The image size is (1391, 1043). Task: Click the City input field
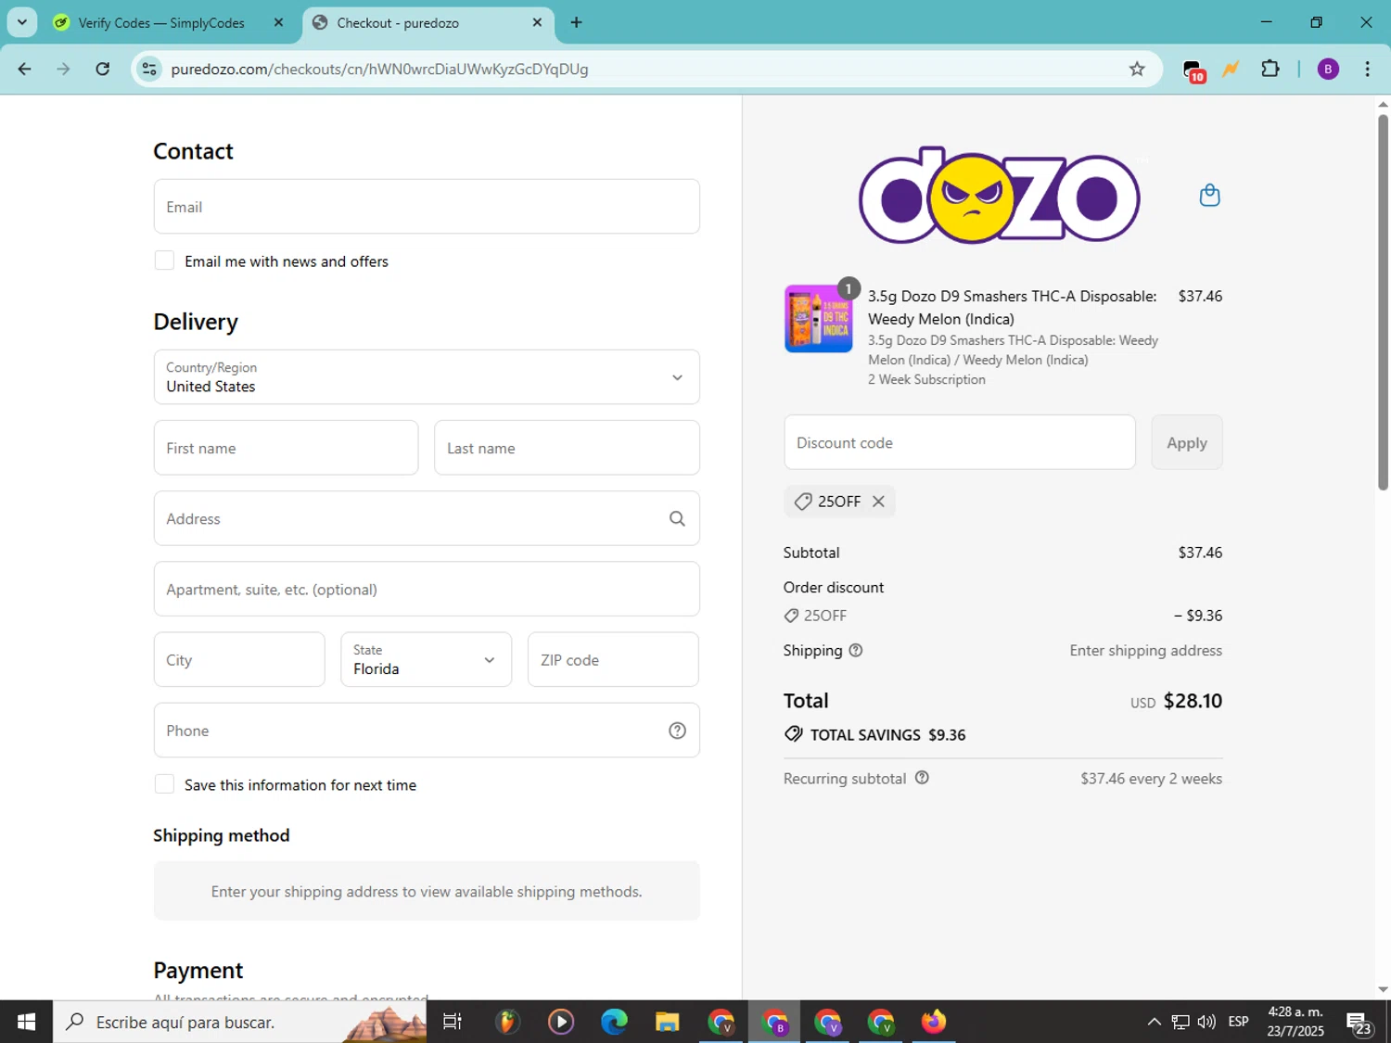pyautogui.click(x=239, y=660)
